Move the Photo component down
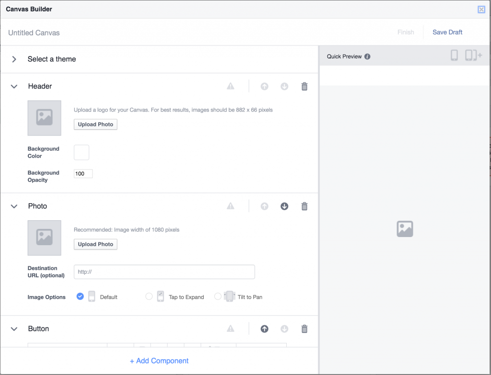 [x=284, y=206]
